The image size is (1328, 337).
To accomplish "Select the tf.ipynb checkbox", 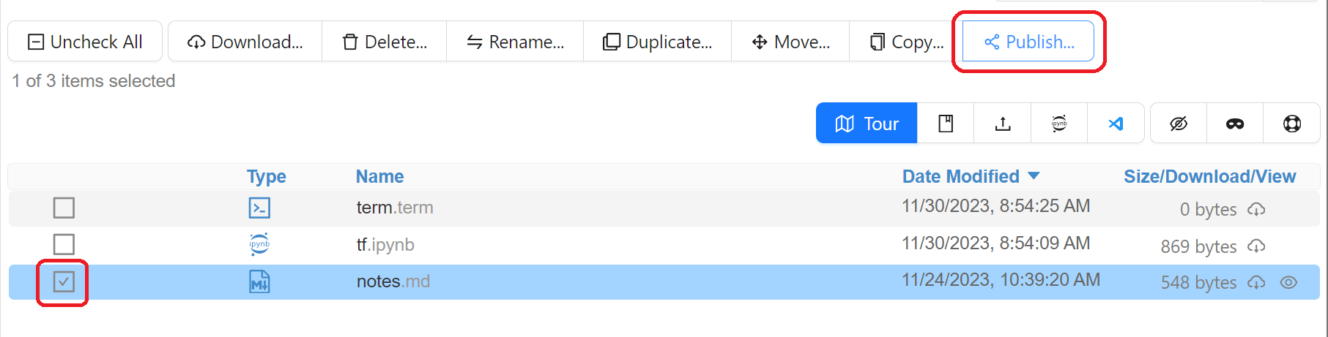I will 64,245.
